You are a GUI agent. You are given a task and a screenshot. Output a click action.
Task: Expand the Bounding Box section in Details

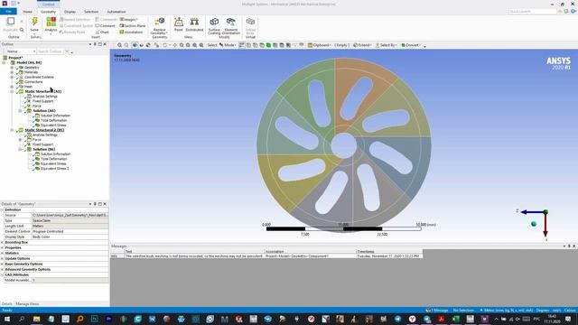[x=2, y=243]
